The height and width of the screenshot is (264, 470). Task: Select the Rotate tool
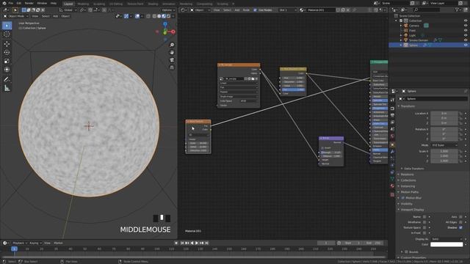[7, 52]
